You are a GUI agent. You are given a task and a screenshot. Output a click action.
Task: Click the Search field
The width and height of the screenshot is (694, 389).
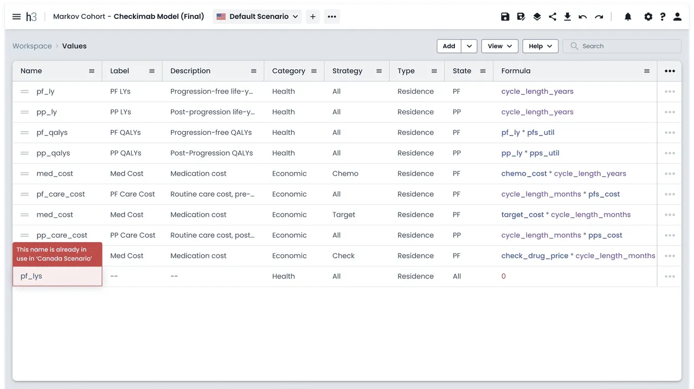tap(622, 46)
